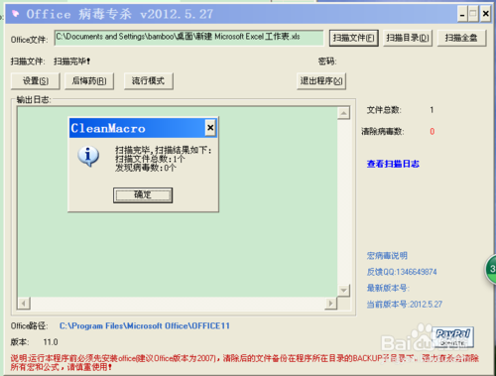
Task: Click the 版本 value 11.0
Action: pos(51,342)
